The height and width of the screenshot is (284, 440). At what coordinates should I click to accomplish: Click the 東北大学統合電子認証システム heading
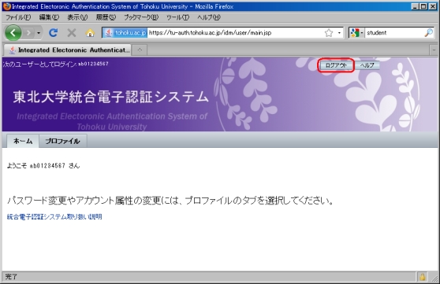tap(111, 97)
